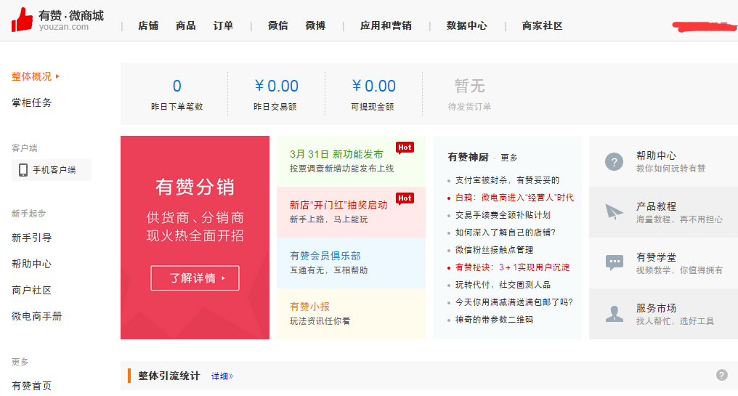Image resolution: width=738 pixels, height=396 pixels.
Task: Click the 可提现金额 amount
Action: click(x=373, y=86)
